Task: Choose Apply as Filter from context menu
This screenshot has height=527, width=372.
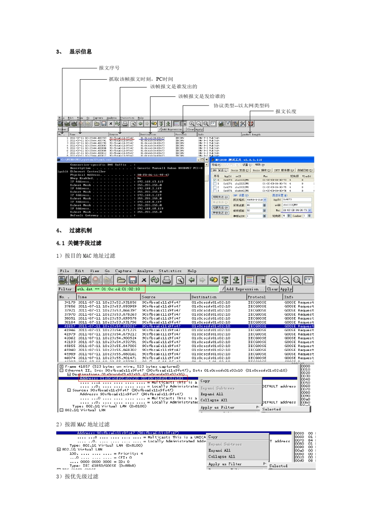Action: point(218,407)
